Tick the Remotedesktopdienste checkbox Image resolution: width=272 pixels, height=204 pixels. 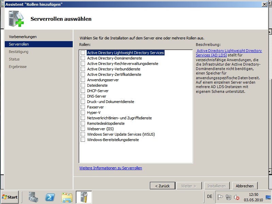(83, 123)
